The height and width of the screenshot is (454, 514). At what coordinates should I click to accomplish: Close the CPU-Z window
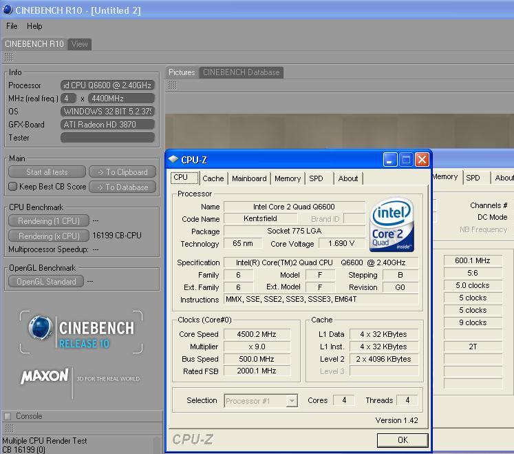[422, 160]
